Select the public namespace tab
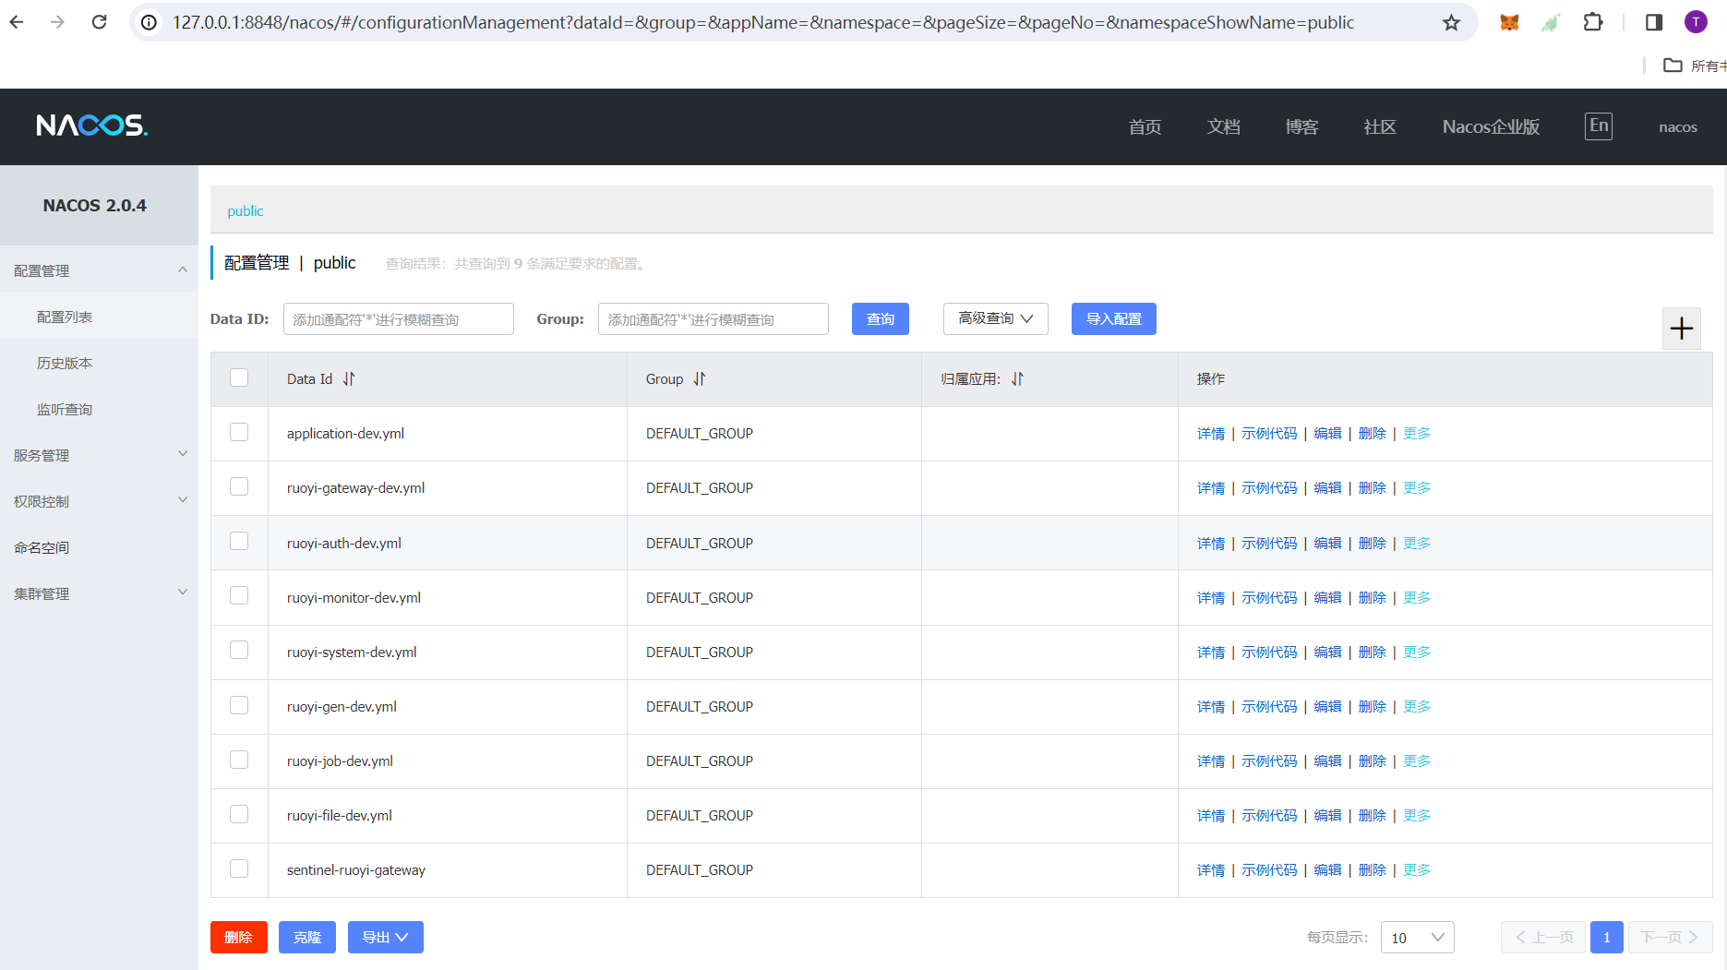Image resolution: width=1727 pixels, height=970 pixels. (245, 211)
